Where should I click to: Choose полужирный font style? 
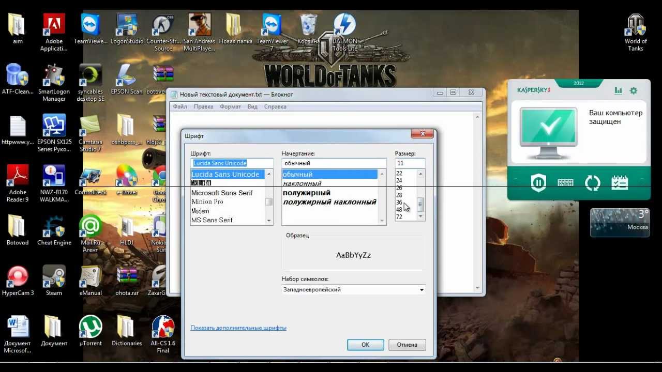(306, 193)
